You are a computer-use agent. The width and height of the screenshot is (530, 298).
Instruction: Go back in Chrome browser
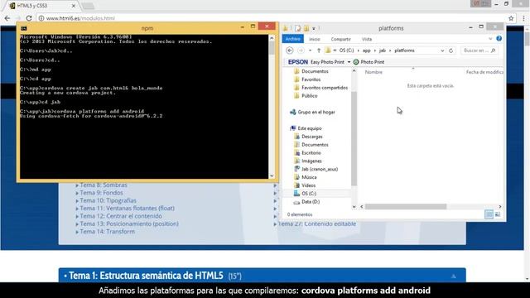click(x=7, y=18)
